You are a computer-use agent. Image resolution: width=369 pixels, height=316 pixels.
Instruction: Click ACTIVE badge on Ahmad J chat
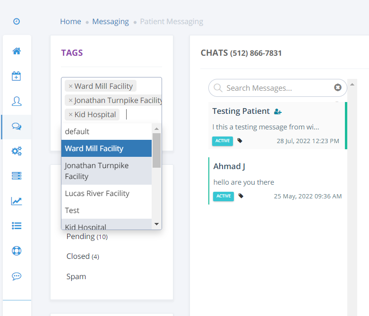[223, 196]
